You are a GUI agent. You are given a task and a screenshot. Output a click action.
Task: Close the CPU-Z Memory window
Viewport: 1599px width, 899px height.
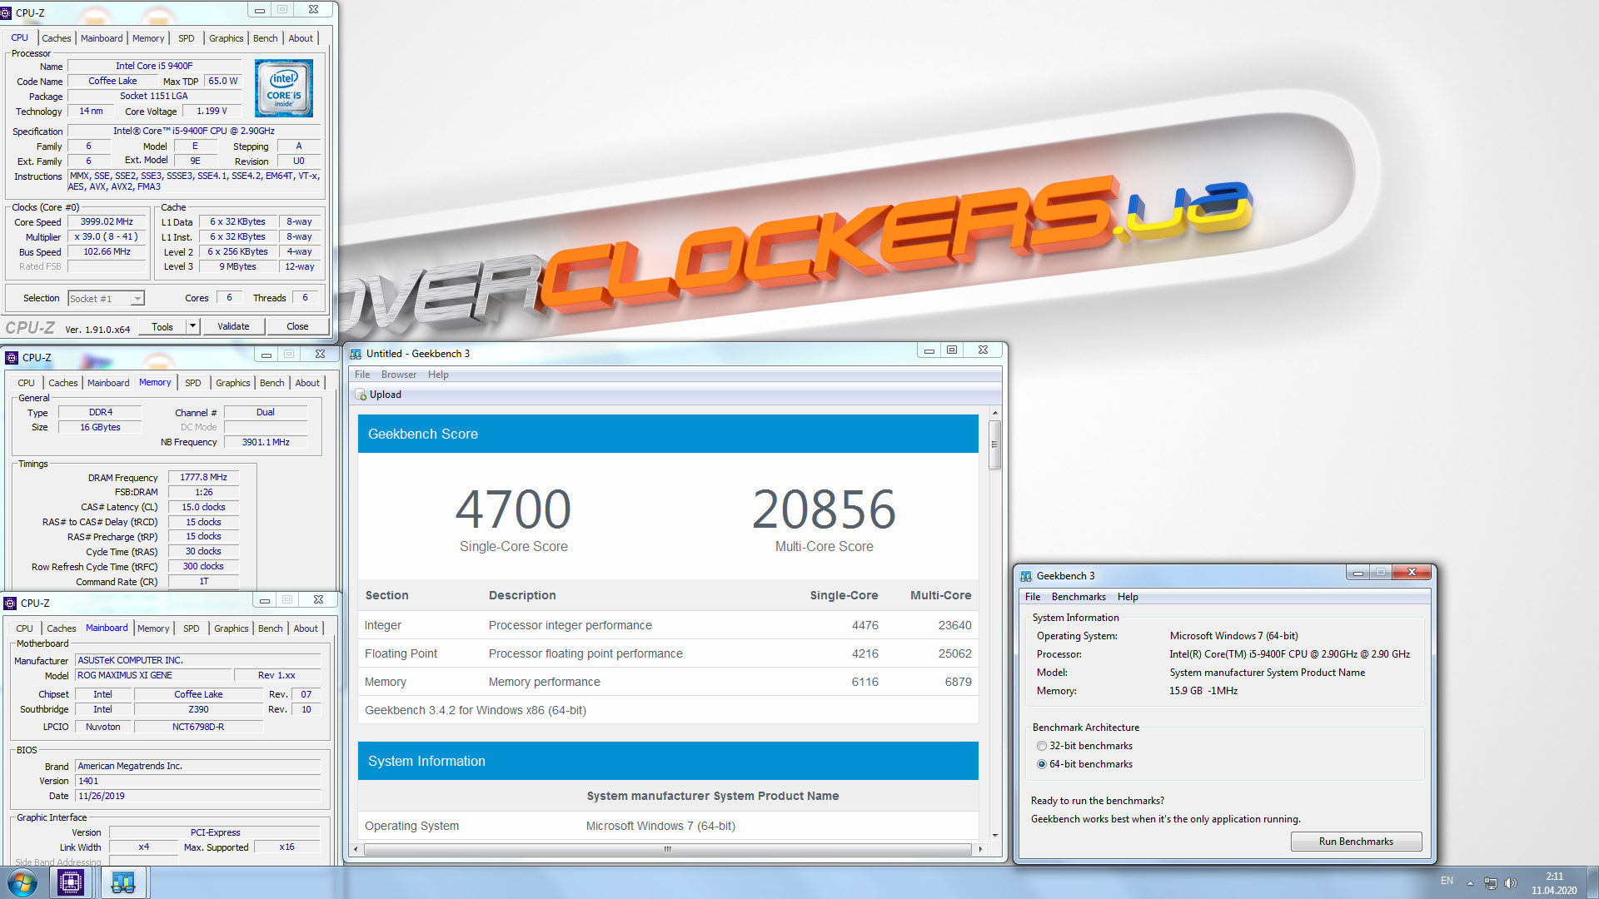(x=320, y=355)
